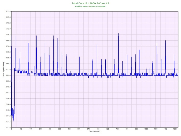Pick the 2514.0 y-axis label
Screen dimensions: 181x136
point(8,99)
